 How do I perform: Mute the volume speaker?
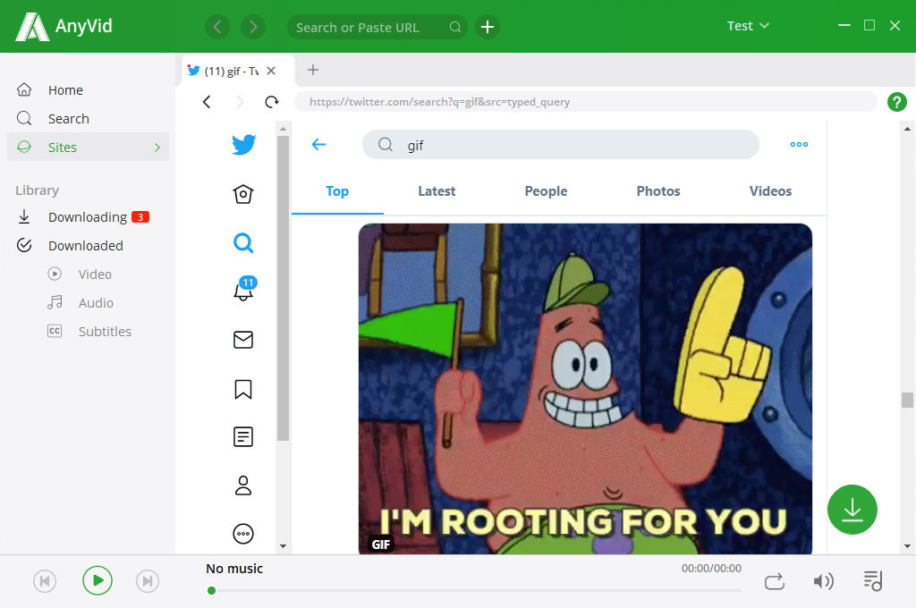click(x=824, y=580)
